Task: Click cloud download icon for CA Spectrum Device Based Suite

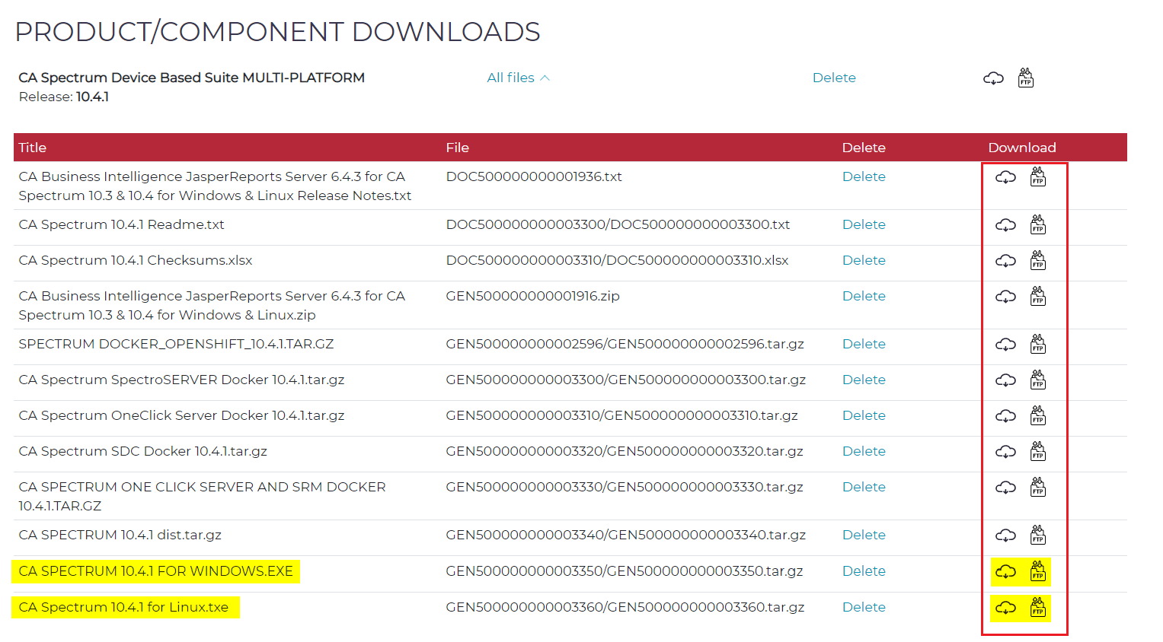Action: (993, 78)
